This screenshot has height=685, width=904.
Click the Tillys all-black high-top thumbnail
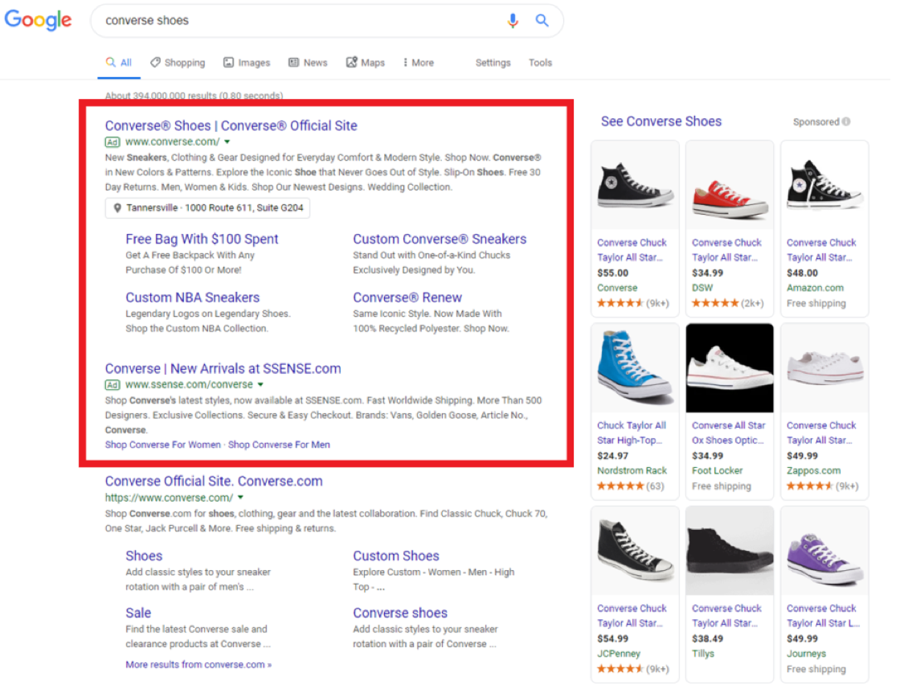730,551
